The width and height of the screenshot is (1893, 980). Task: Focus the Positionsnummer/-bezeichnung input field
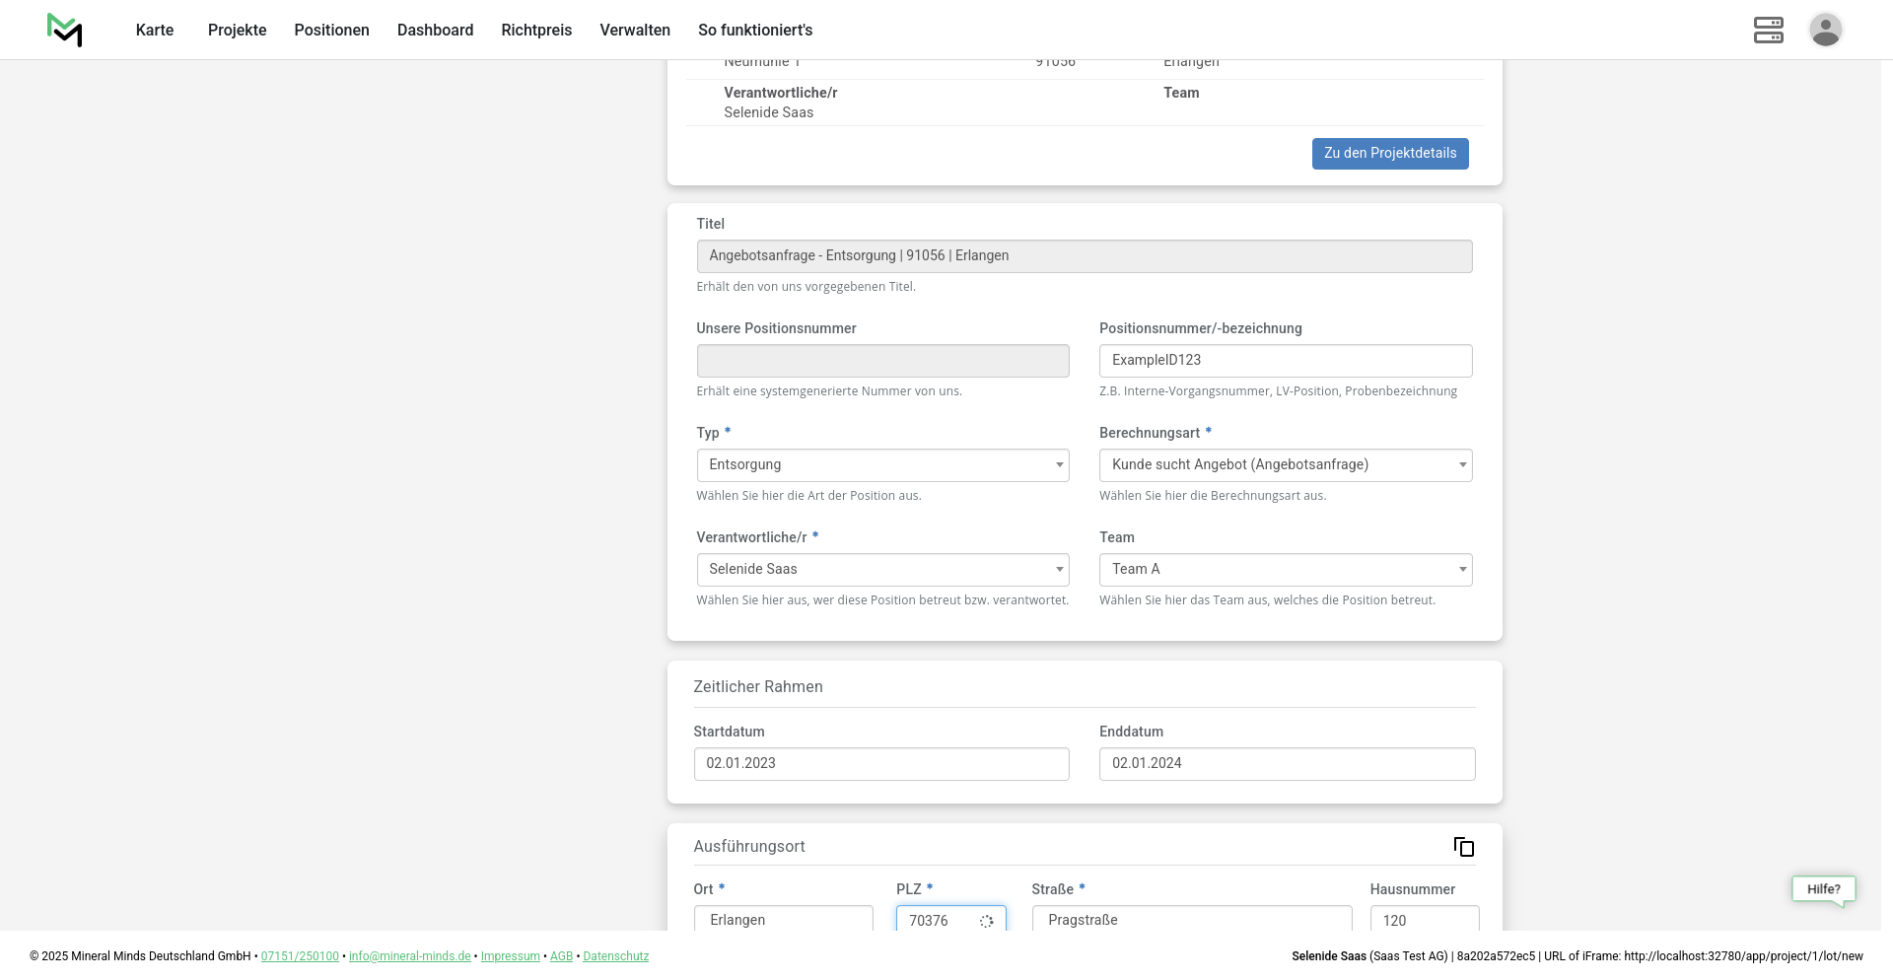click(x=1285, y=361)
